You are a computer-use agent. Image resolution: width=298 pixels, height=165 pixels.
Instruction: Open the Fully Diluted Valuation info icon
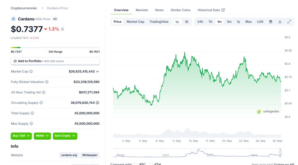coord(47,82)
